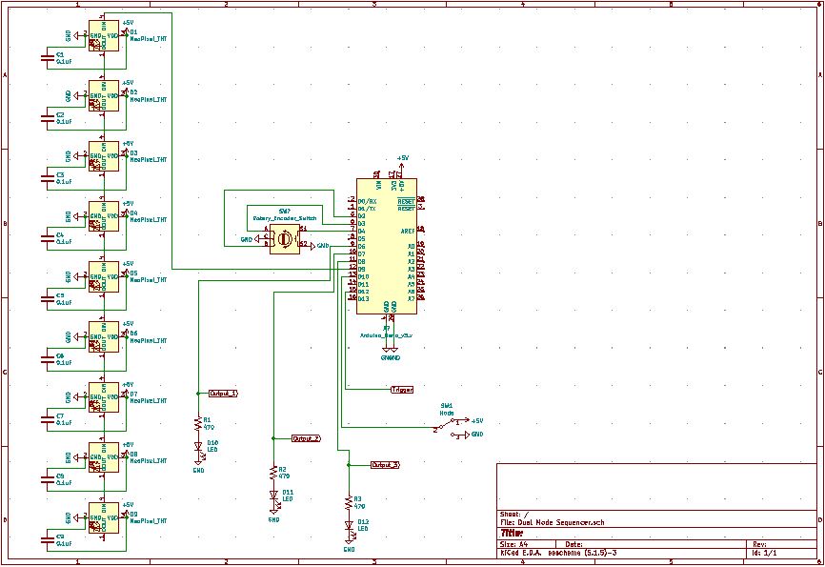Select the NeoPixel D8 symbol
This screenshot has height=567, width=825.
click(x=104, y=457)
